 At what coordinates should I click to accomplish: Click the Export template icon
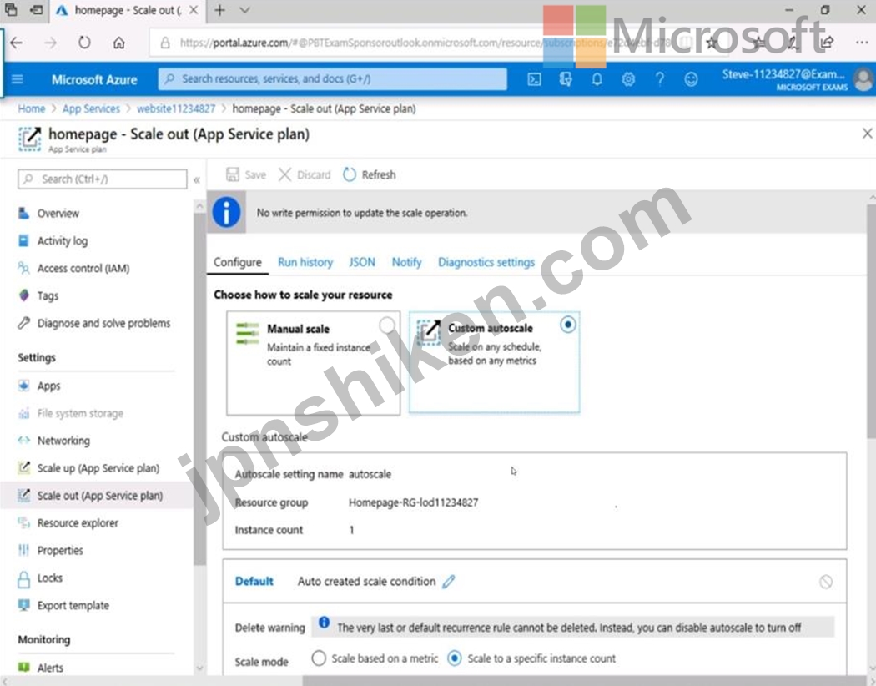click(23, 605)
